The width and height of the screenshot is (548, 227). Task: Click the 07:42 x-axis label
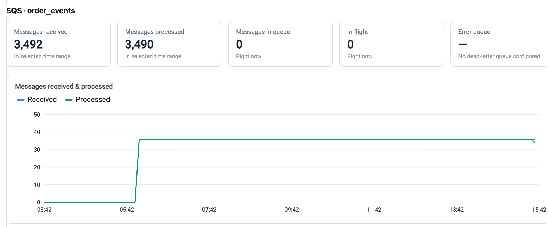coord(209,210)
